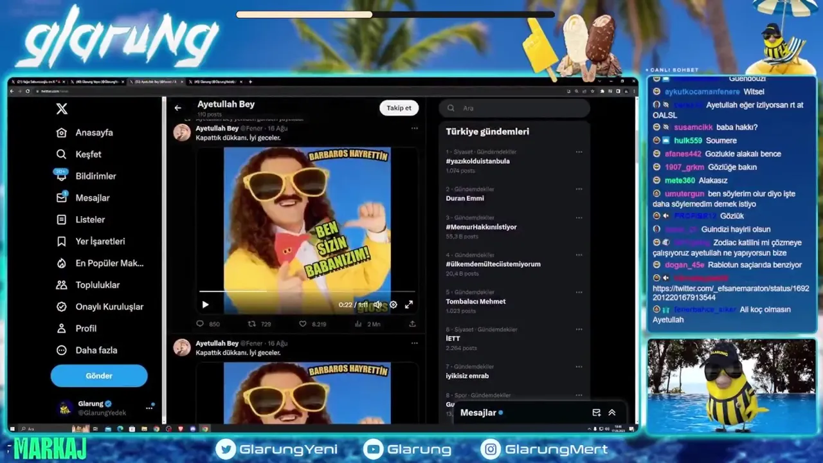The image size is (823, 463).
Task: View analytics showing 2 Mn views
Action: [x=367, y=324]
